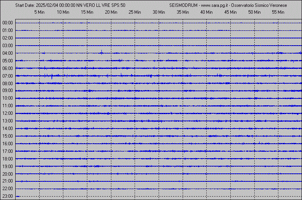Select the 20:00 hour label
The image size is (302, 200).
pos(8,174)
